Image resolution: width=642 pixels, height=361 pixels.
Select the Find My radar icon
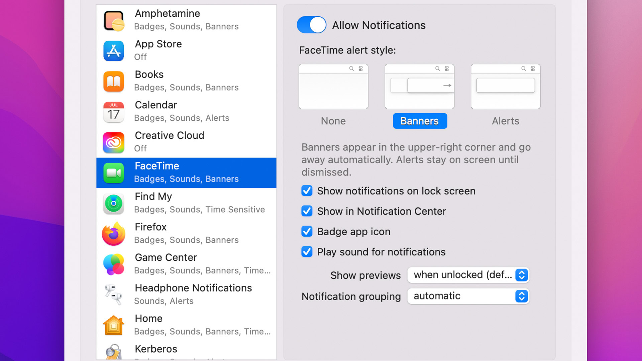[x=114, y=204]
